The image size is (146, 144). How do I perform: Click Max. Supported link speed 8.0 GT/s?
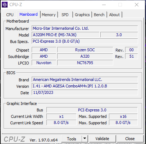point(123,123)
